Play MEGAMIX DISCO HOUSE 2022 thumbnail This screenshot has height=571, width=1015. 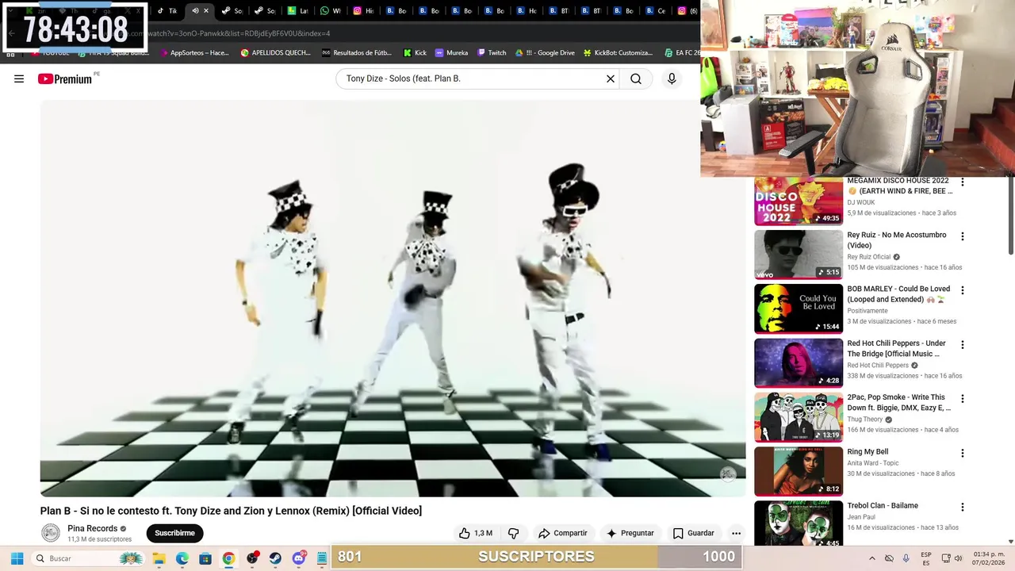point(799,201)
